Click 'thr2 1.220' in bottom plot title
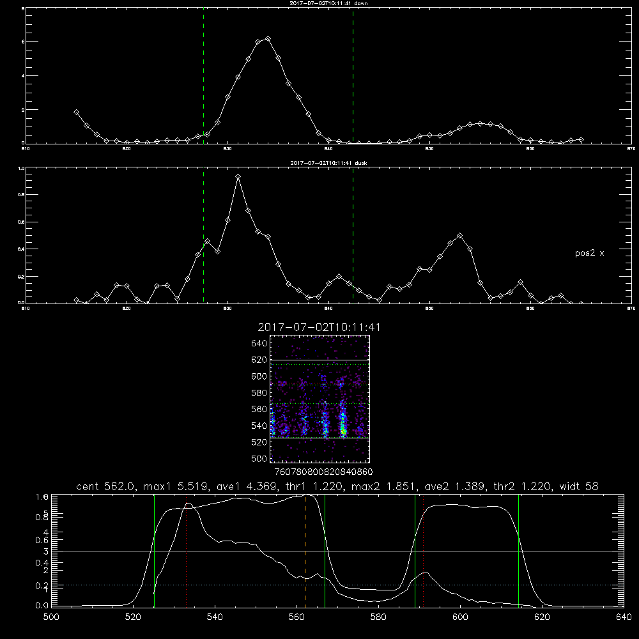639x639 pixels. [523, 486]
